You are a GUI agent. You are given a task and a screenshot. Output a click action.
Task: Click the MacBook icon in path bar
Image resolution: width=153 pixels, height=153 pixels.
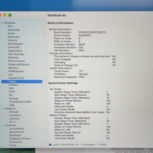point(50,145)
